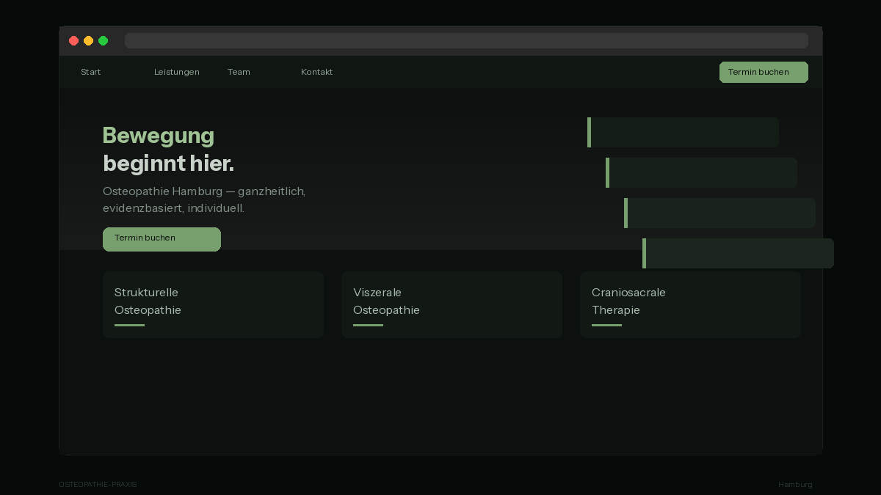Open the Craniosacrale Therapie card
This screenshot has width=881, height=495.
coord(690,304)
